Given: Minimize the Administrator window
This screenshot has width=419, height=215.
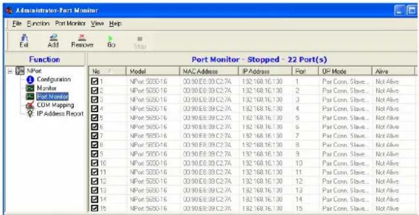Looking at the screenshot, I should (400, 11).
